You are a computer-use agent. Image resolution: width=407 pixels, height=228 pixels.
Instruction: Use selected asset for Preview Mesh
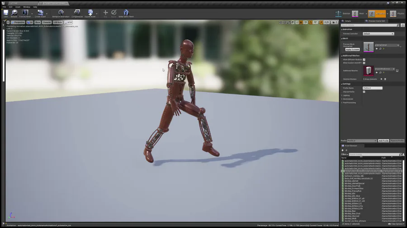(x=377, y=49)
